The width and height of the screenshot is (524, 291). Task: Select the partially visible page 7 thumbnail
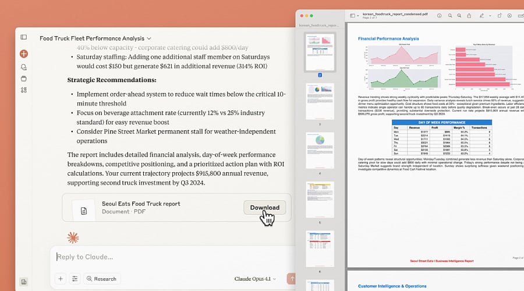tap(320, 285)
